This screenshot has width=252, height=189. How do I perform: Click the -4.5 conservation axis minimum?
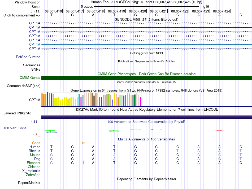(x=34, y=135)
